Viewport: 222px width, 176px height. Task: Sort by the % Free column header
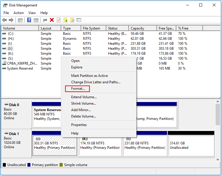[189, 28]
